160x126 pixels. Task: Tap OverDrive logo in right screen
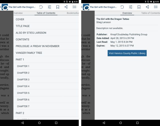click(86, 7)
